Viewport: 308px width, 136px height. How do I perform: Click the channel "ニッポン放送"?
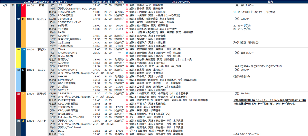(64, 42)
